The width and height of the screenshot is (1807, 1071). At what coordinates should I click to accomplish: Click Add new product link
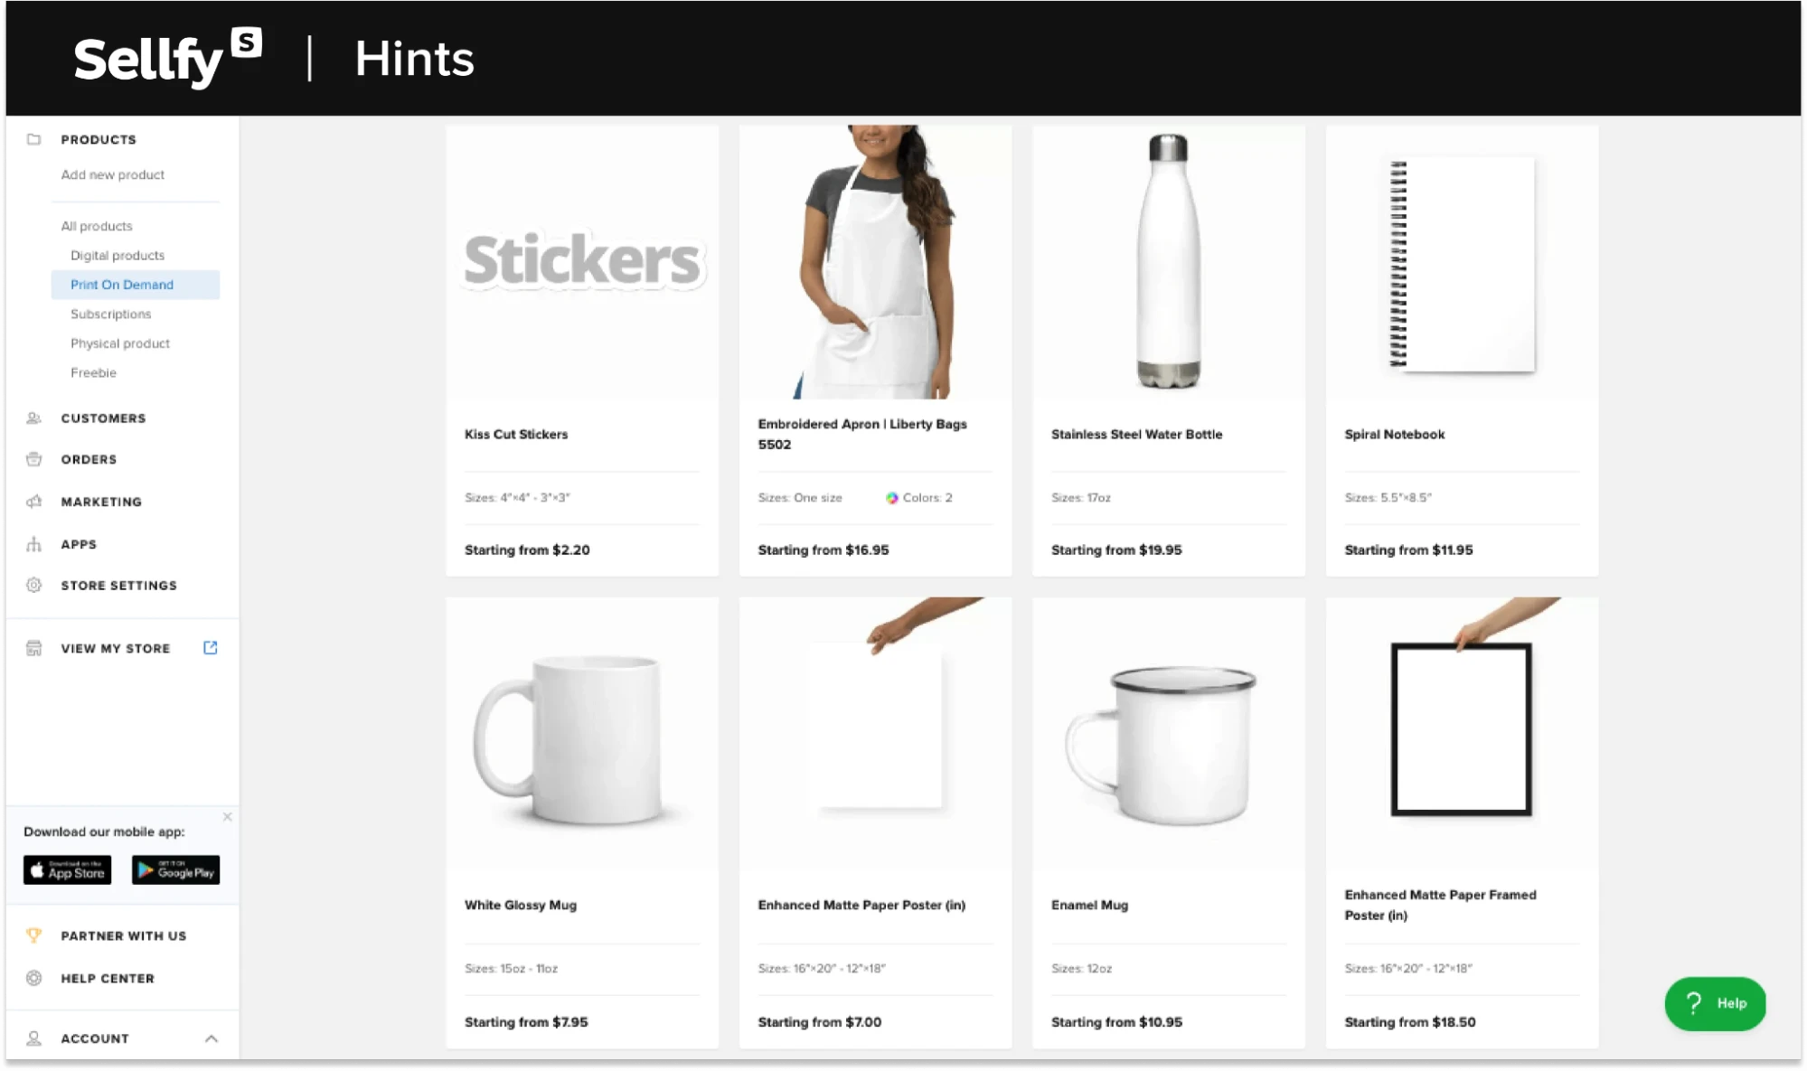coord(113,175)
